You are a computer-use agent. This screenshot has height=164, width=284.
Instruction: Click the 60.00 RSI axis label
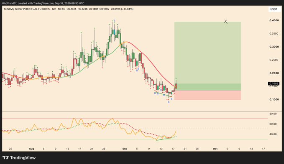(x=273, y=124)
